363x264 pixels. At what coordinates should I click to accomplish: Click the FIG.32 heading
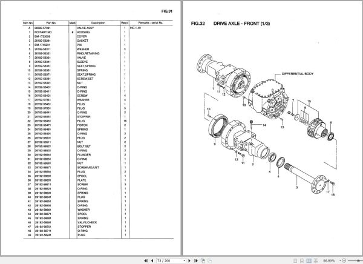click(x=198, y=24)
